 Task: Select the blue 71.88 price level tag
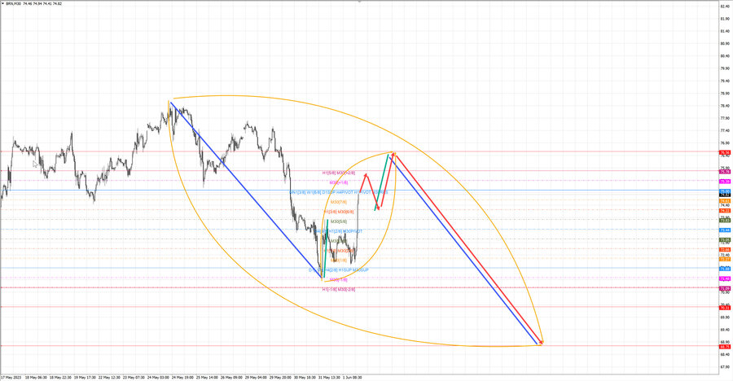coord(725,269)
